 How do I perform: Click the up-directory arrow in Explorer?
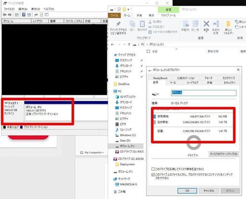129,44
